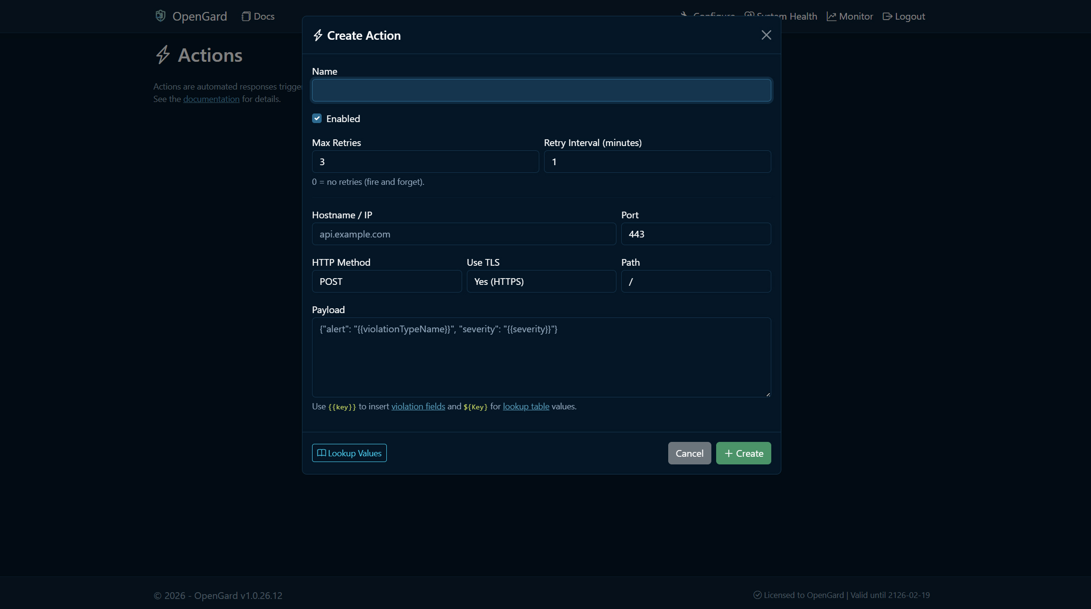The width and height of the screenshot is (1091, 609).
Task: Click the lightning icon beside Create Action title
Action: coord(317,35)
